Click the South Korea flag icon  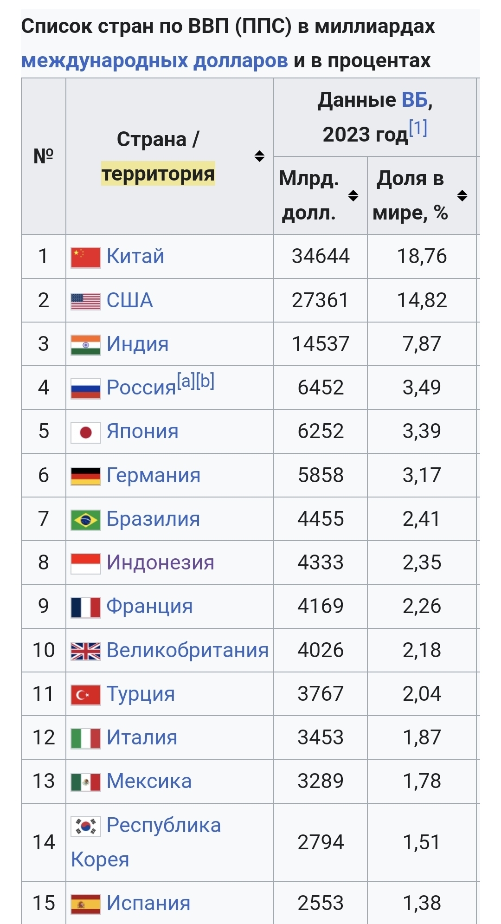[85, 827]
